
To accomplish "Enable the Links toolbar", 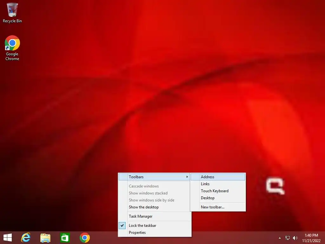I will [x=218, y=184].
